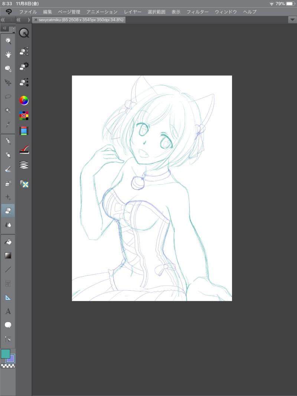
Task: Select the Pencil tool
Action: tap(8, 155)
